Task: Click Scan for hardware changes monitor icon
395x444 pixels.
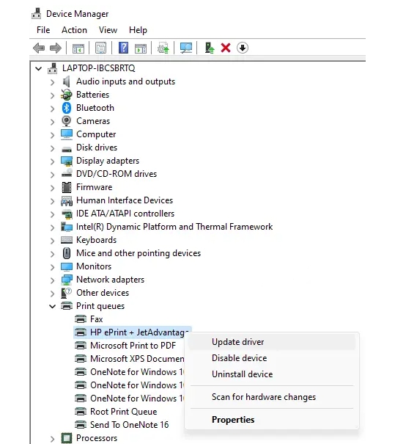Action: [x=186, y=48]
